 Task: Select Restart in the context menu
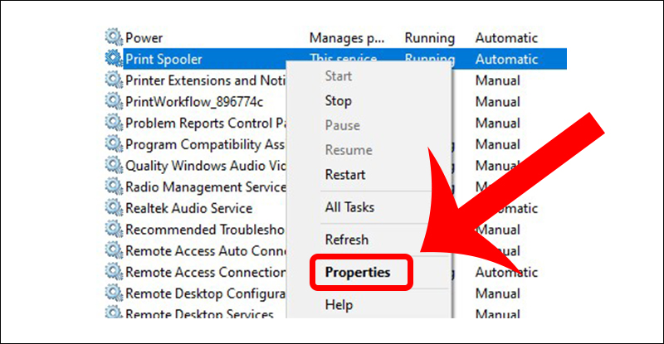coord(344,175)
